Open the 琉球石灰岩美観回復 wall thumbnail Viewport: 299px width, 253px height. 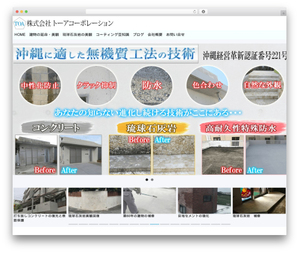tap(94, 200)
